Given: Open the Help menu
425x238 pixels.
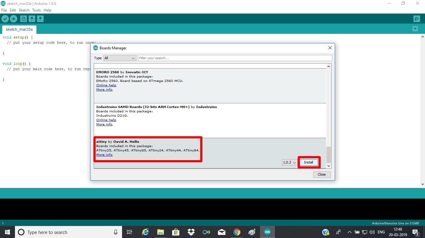Looking at the screenshot, I should (47, 10).
